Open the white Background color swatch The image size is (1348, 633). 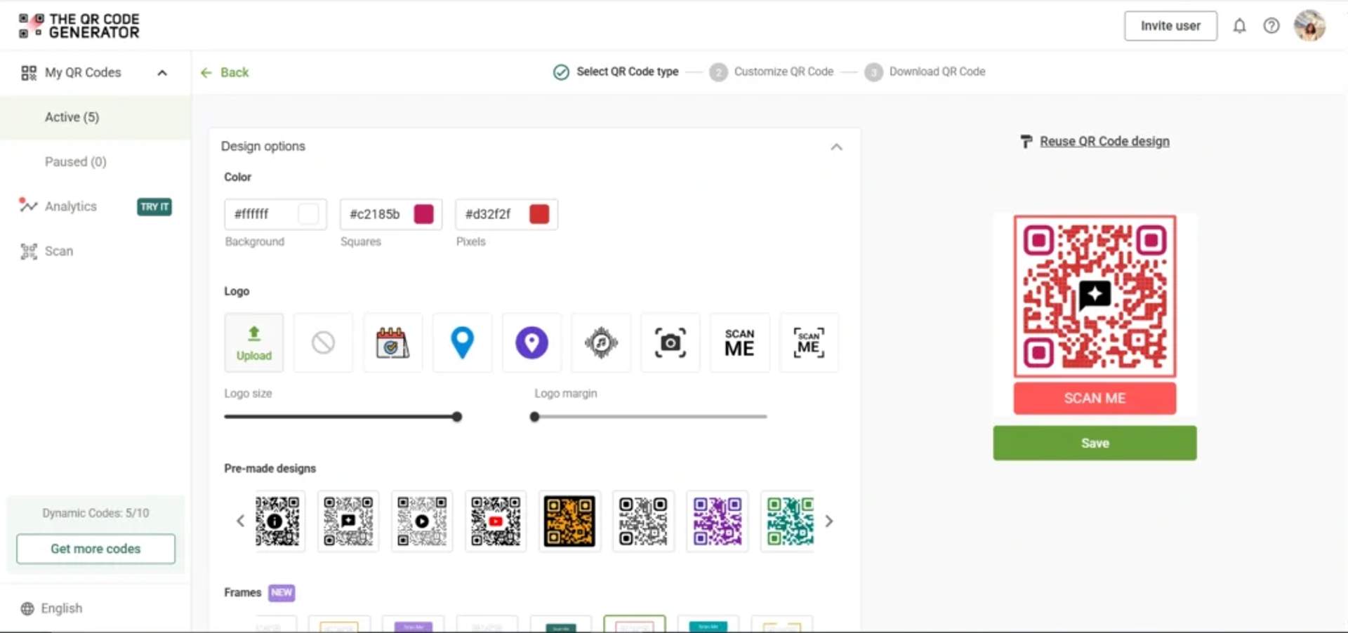coord(308,214)
